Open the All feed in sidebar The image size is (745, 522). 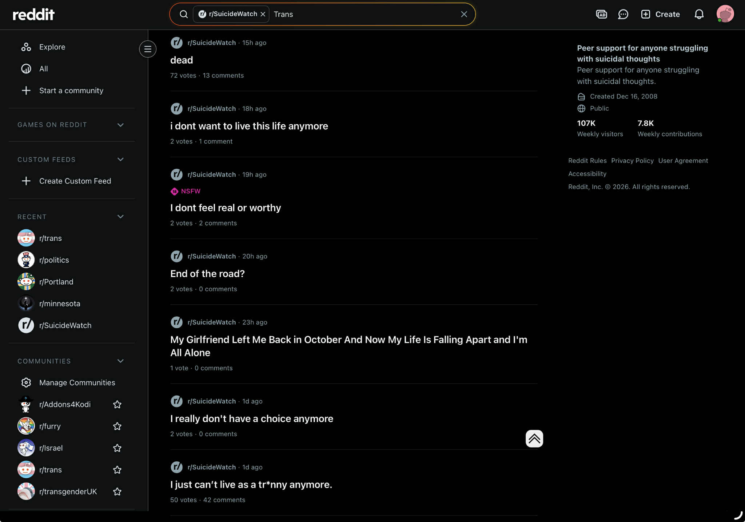pyautogui.click(x=43, y=69)
